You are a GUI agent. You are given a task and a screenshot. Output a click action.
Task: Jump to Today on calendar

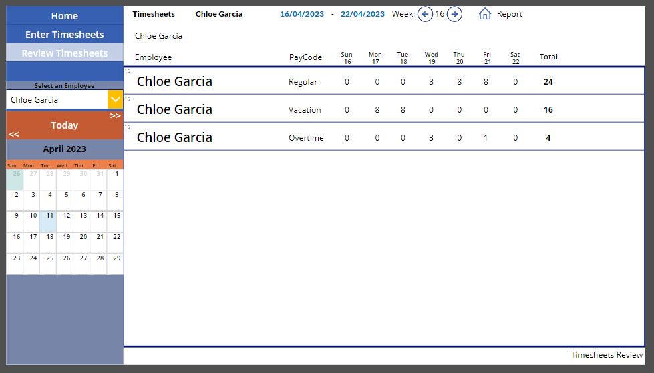[x=65, y=125]
